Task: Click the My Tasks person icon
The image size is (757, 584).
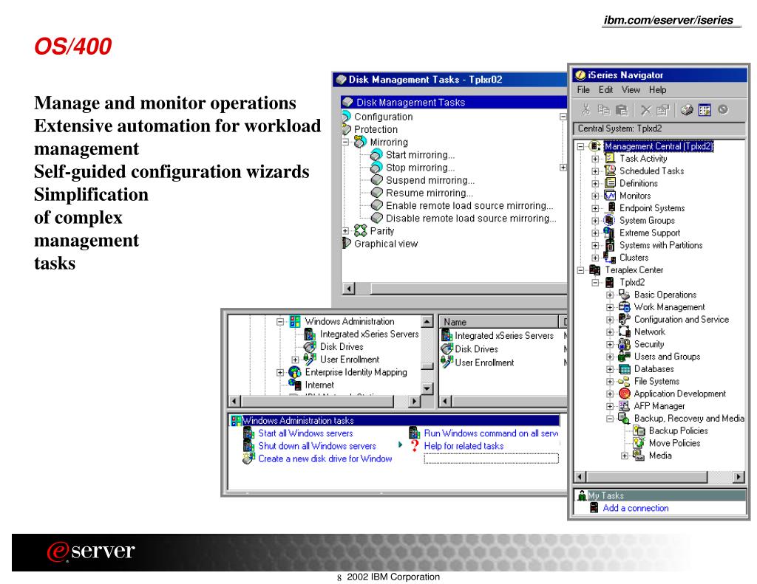Action: (x=583, y=495)
